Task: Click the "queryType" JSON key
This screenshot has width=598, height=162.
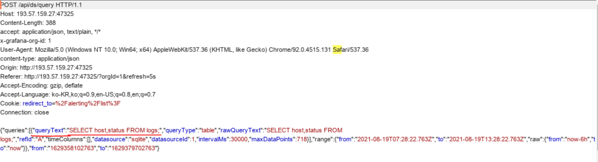Action: pos(180,130)
